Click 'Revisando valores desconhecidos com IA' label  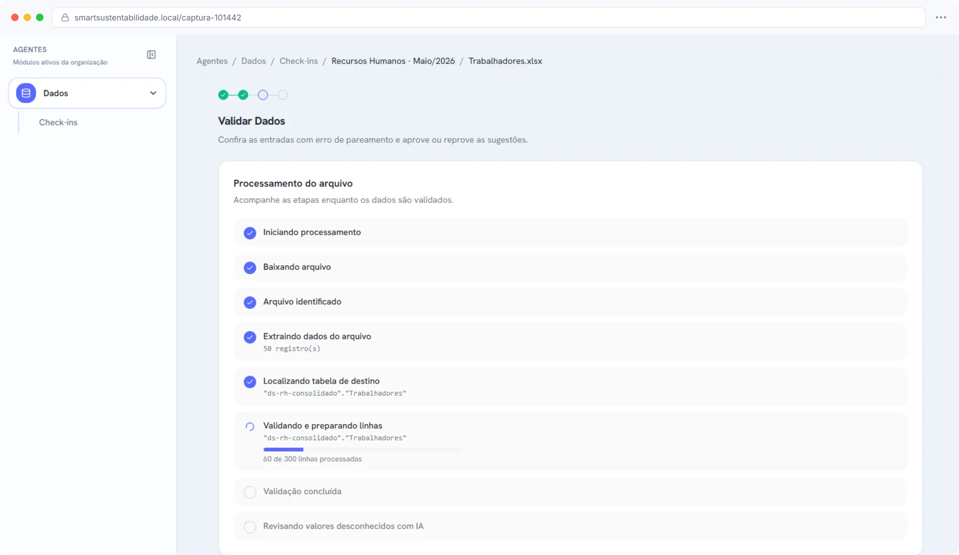(x=343, y=526)
